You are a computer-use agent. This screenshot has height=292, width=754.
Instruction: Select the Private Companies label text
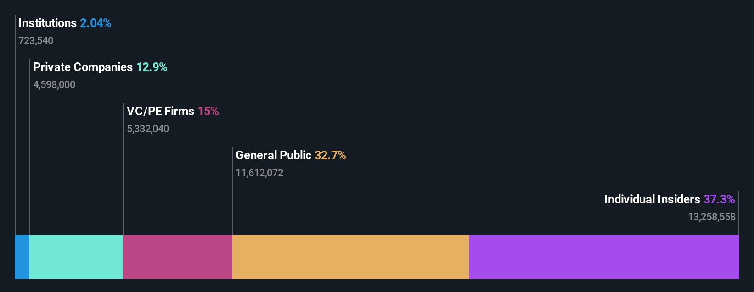(83, 67)
